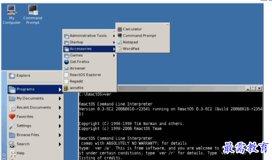
Task: Click the Browse Files folder icon
Action: point(12,135)
